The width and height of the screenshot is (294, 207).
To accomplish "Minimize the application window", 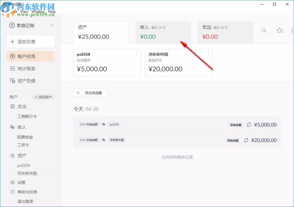I will [x=262, y=4].
